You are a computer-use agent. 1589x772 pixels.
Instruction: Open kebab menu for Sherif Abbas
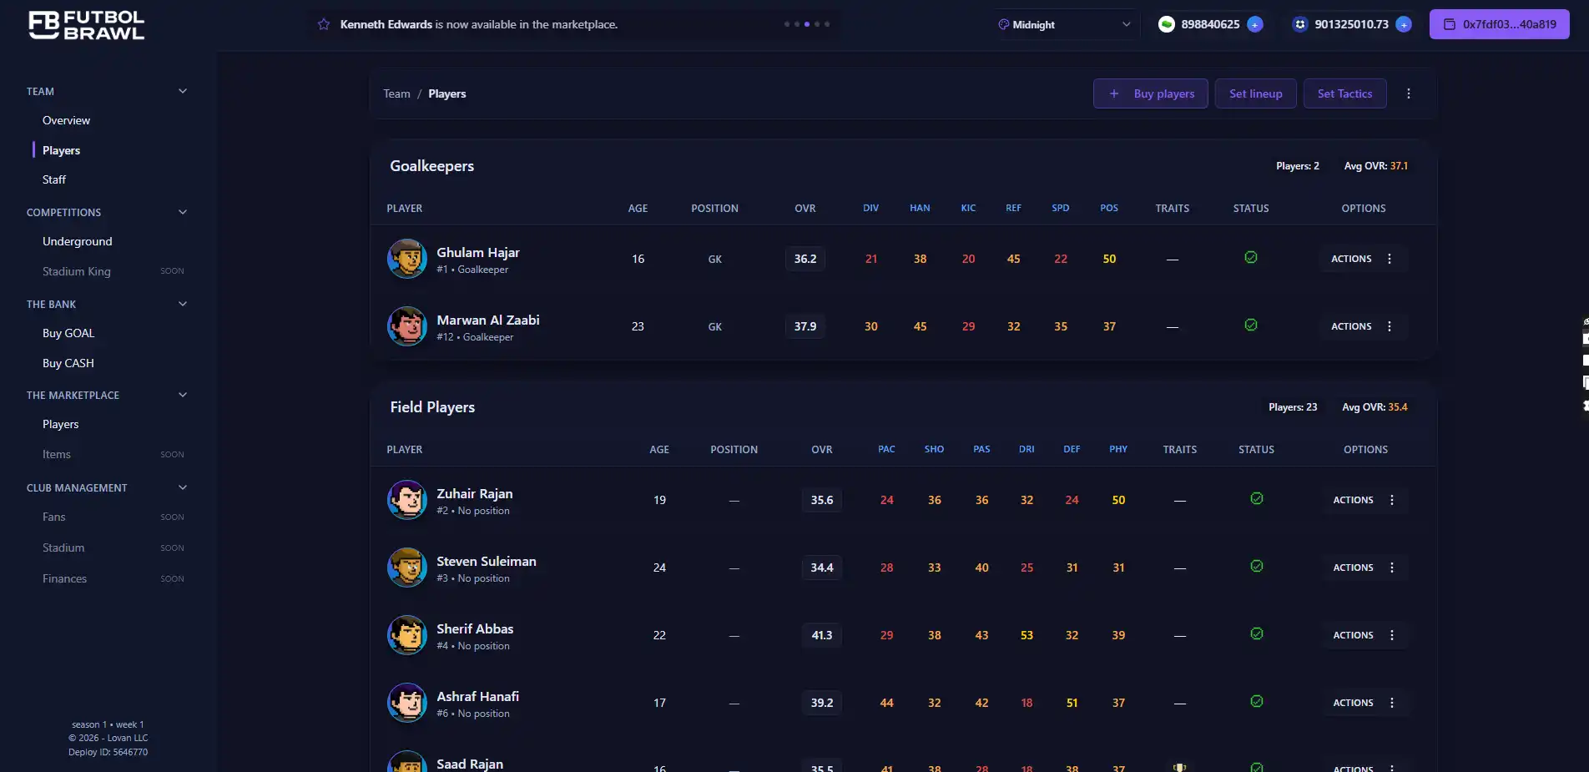pyautogui.click(x=1391, y=635)
